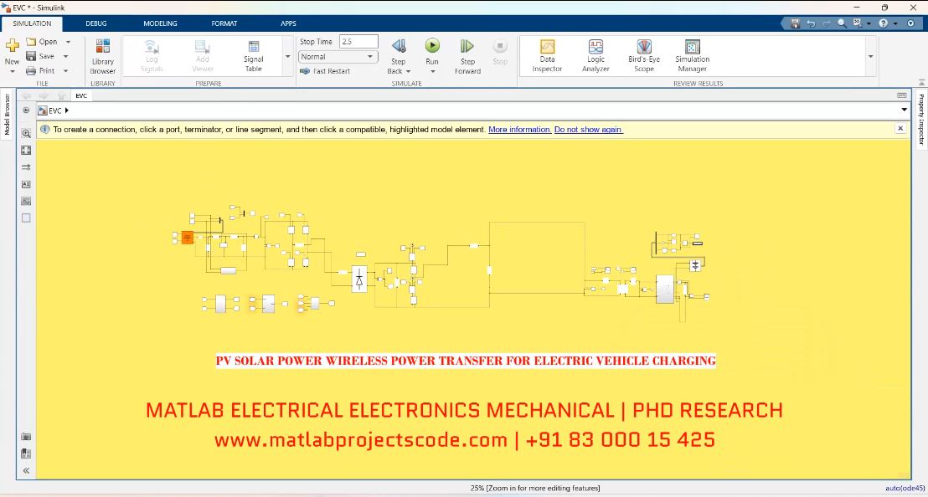Click the Run simulation button
This screenshot has width=928, height=497.
click(432, 47)
